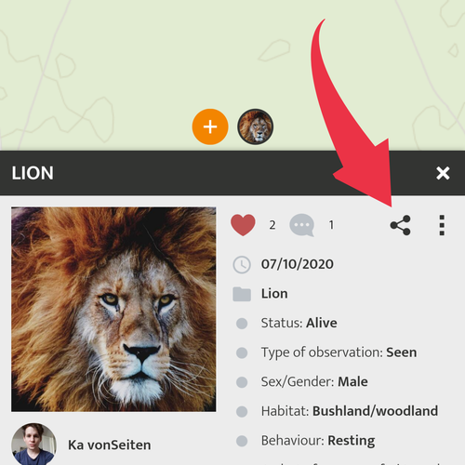
Task: View Ka vonSeiten's profile picture
Action: coord(33,445)
